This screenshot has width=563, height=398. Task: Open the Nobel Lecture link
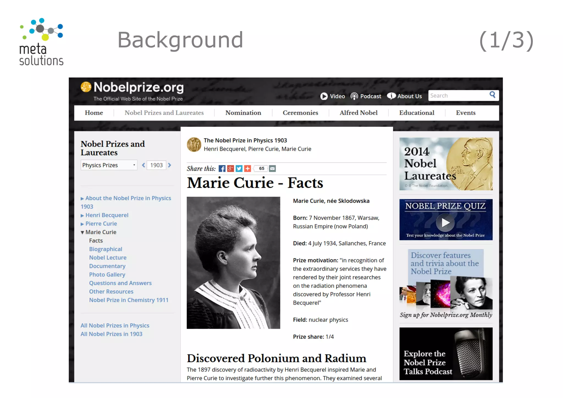coord(107,258)
